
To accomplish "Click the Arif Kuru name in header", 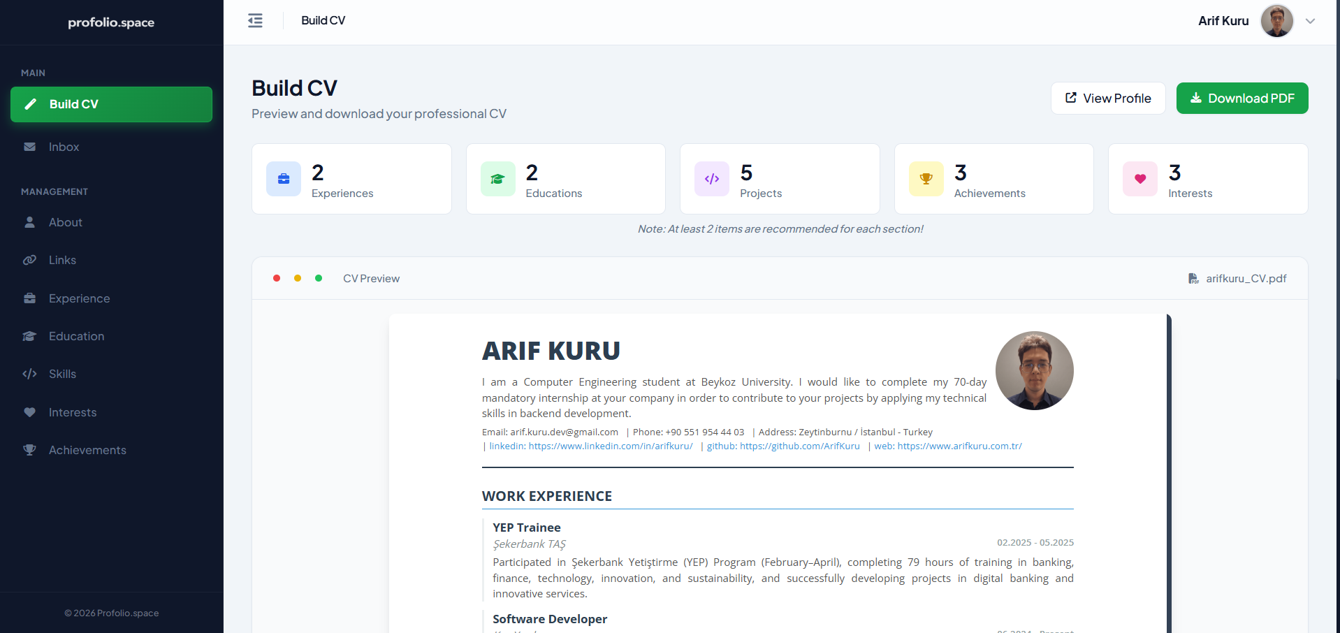I will (x=1223, y=21).
